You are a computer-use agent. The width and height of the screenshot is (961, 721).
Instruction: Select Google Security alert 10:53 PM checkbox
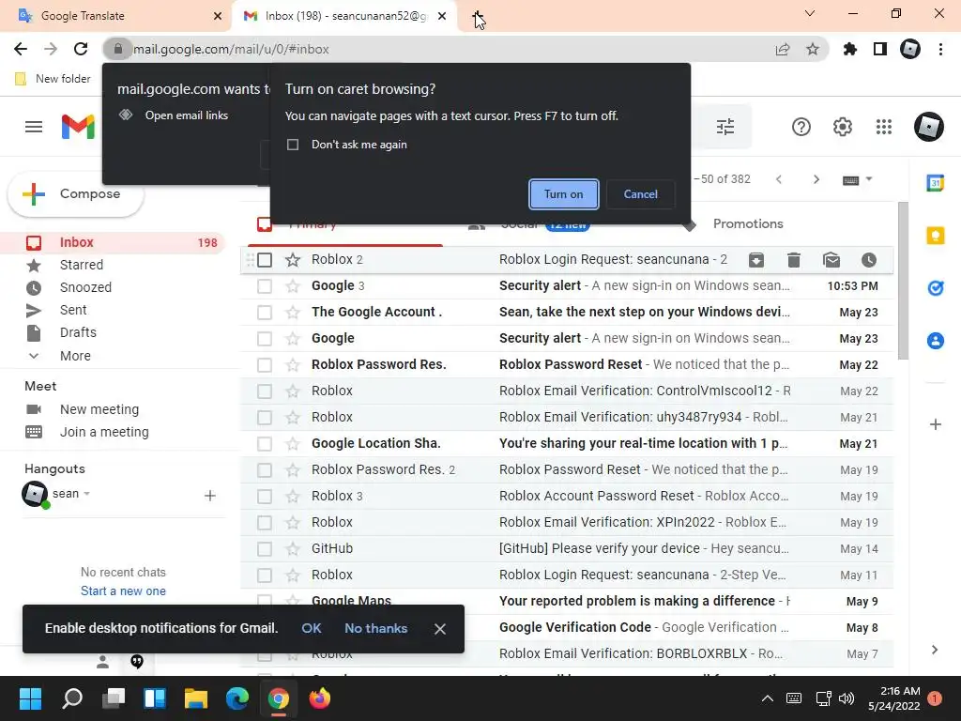tap(265, 286)
